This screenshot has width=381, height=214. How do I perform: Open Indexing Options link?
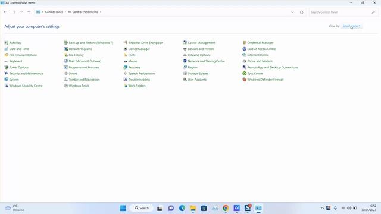199,55
